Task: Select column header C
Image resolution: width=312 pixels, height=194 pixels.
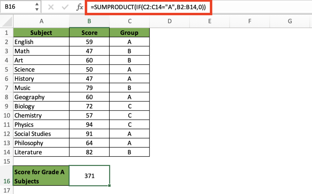Action: click(129, 21)
